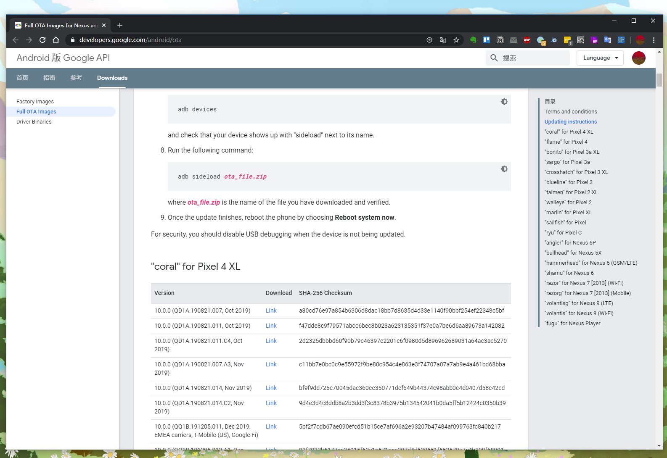The height and width of the screenshot is (458, 667).
Task: Jump to "flame" for Pixel 4 section
Action: [x=566, y=142]
